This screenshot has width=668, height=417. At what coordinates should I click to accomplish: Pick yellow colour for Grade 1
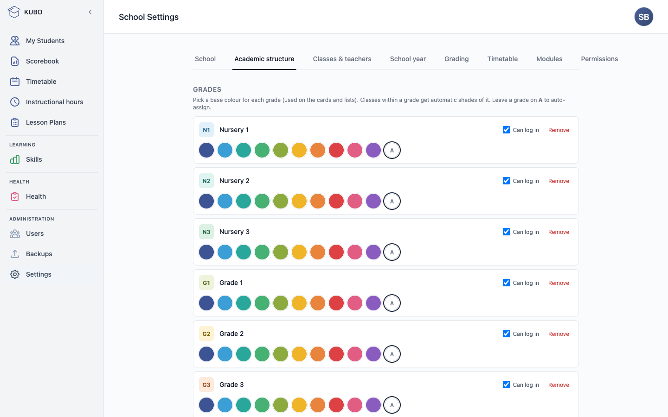[299, 303]
